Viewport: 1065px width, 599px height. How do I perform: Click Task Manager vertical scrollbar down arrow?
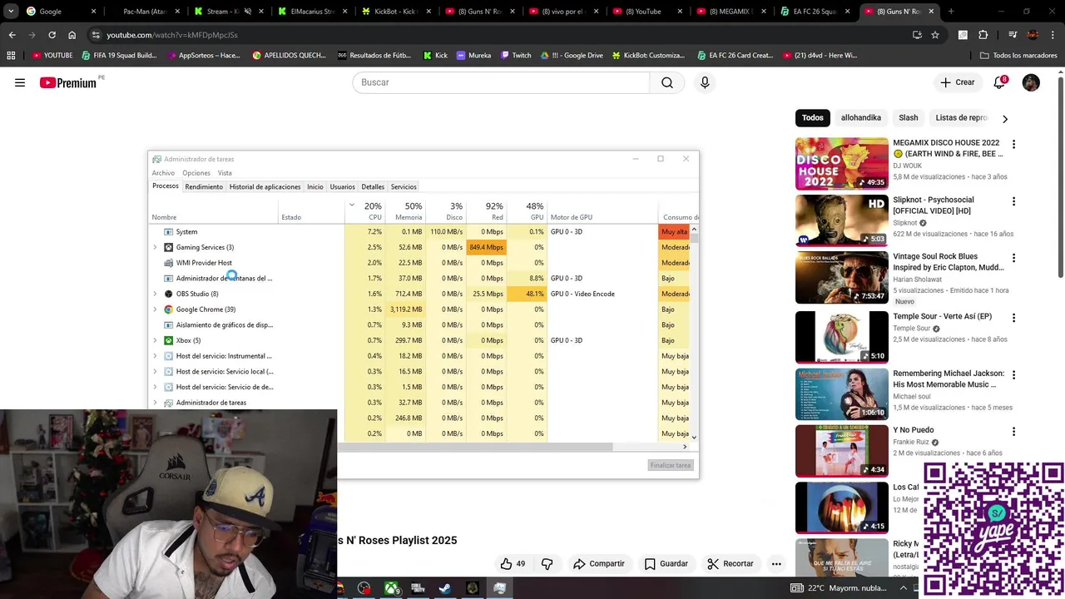coord(694,437)
